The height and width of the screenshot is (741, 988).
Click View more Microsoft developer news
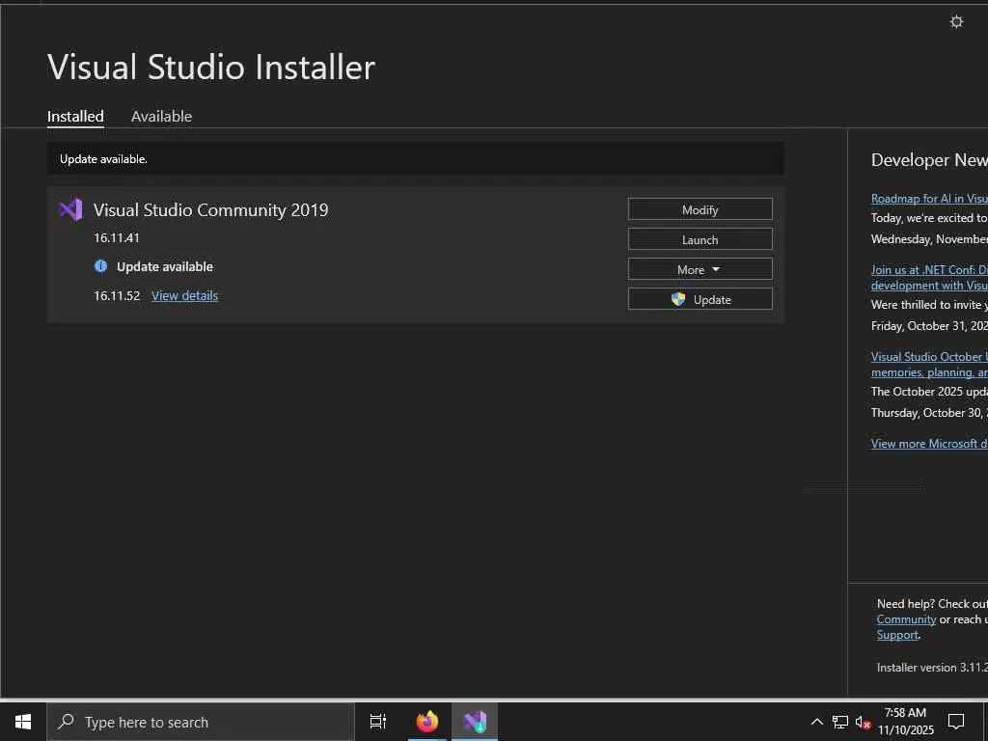tap(929, 444)
